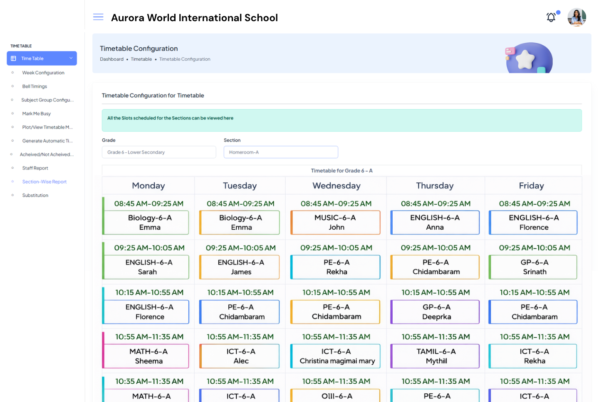This screenshot has height=402, width=599.
Task: Open the hamburger navigation menu
Action: coord(98,17)
